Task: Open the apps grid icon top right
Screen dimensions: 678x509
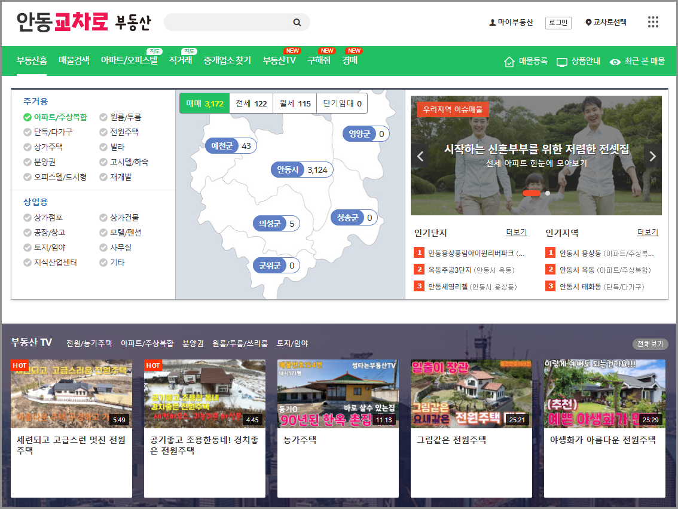Action: pyautogui.click(x=653, y=22)
